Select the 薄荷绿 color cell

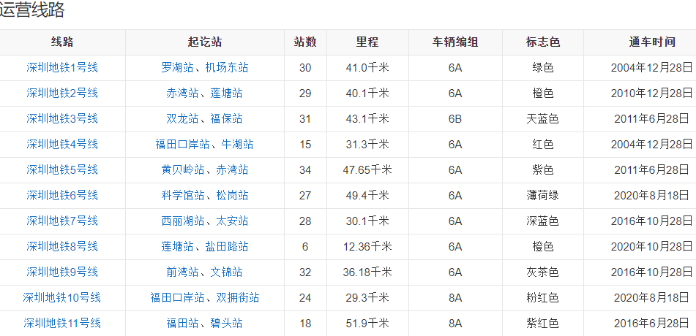point(543,196)
